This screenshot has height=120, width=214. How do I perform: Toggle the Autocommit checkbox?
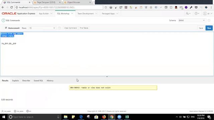pyautogui.click(x=6, y=28)
